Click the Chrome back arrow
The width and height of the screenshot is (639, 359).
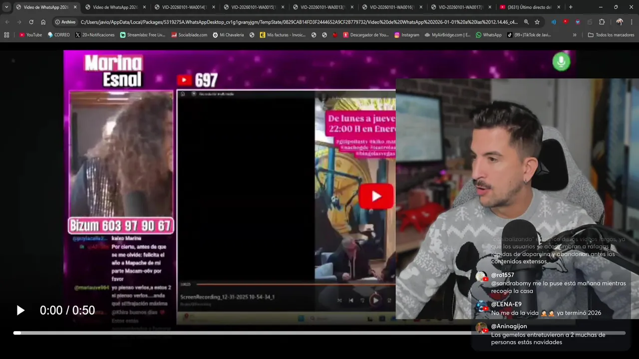click(7, 22)
